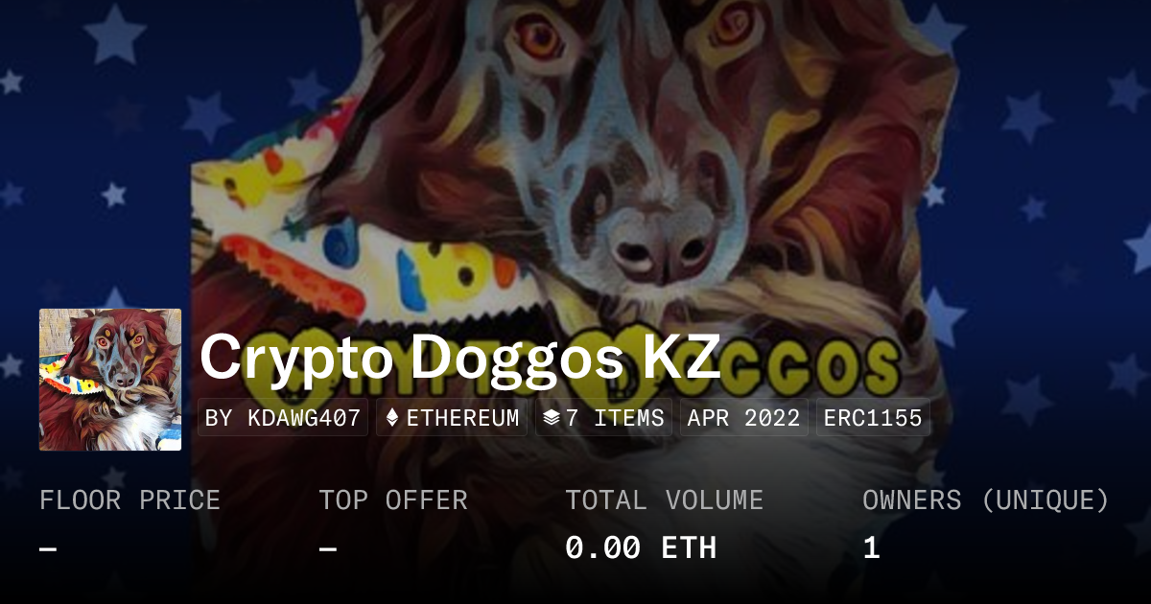Select the ETHEREUM chain badge
Viewport: 1151px width, 604px height.
(x=452, y=418)
